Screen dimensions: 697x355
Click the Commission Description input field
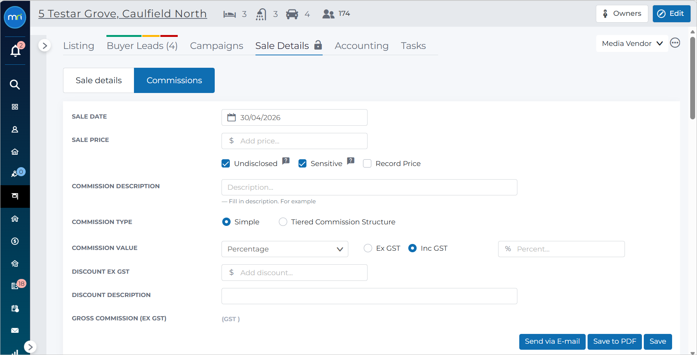[369, 187]
